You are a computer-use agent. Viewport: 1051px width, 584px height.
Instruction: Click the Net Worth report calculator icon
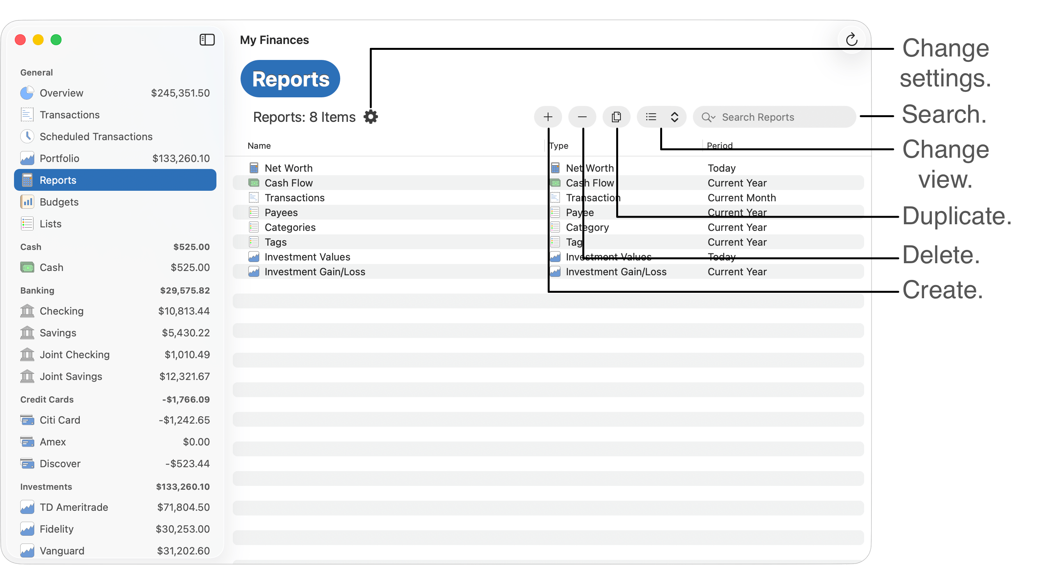254,168
